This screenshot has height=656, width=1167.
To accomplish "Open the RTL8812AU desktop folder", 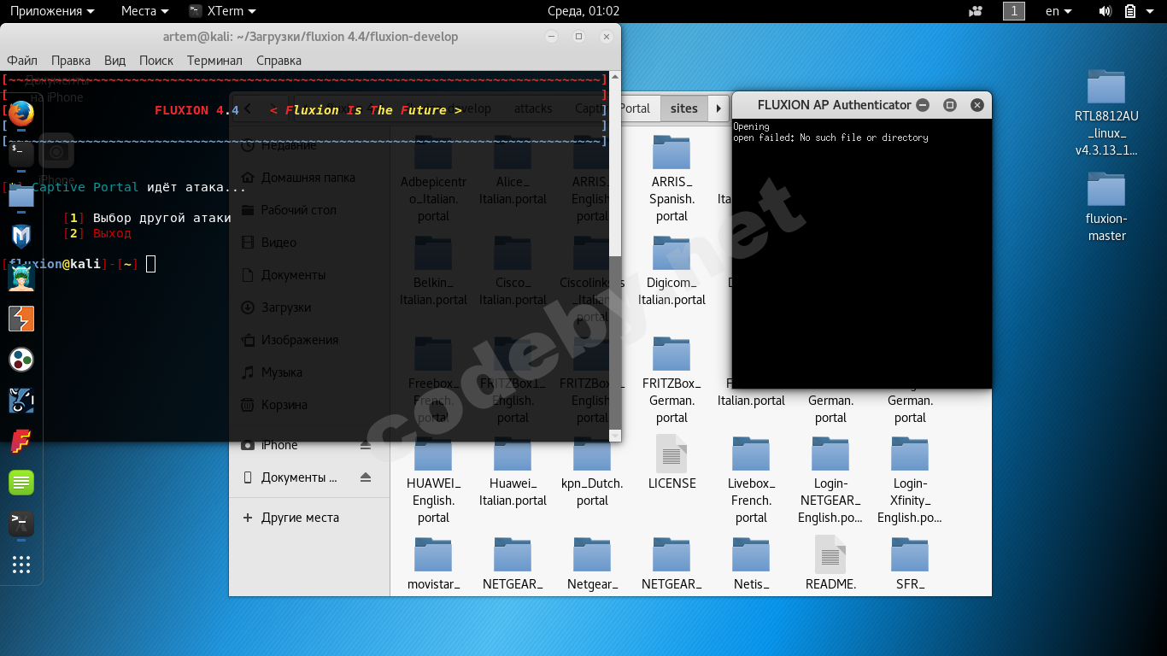I will click(x=1106, y=113).
